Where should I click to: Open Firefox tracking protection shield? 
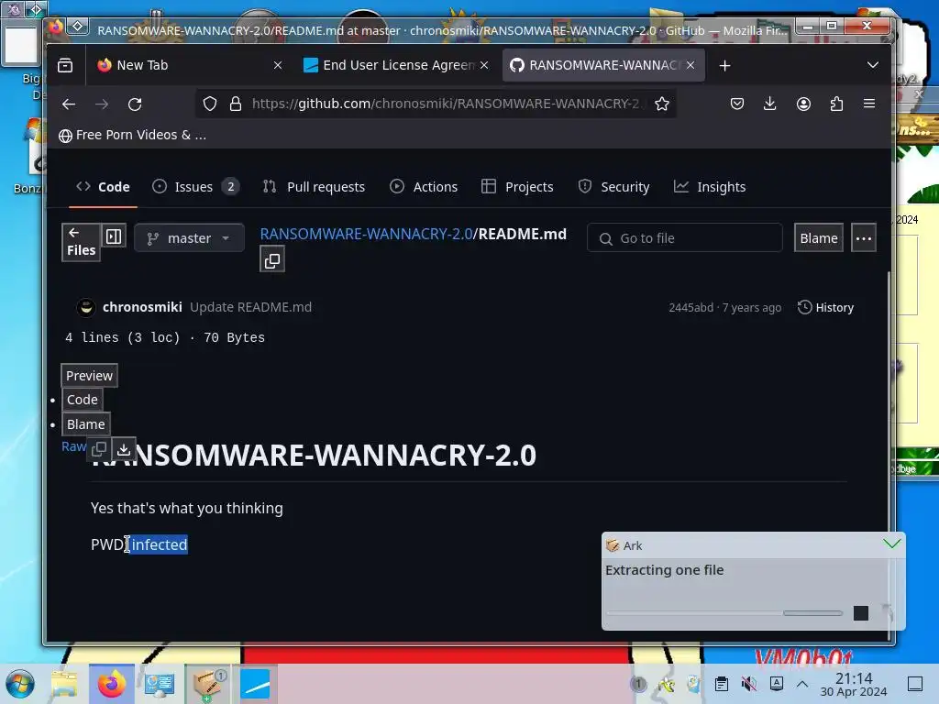pyautogui.click(x=210, y=104)
